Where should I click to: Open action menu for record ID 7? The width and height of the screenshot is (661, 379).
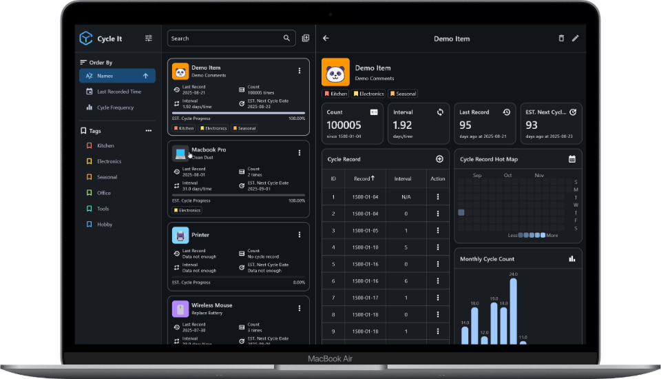438,298
